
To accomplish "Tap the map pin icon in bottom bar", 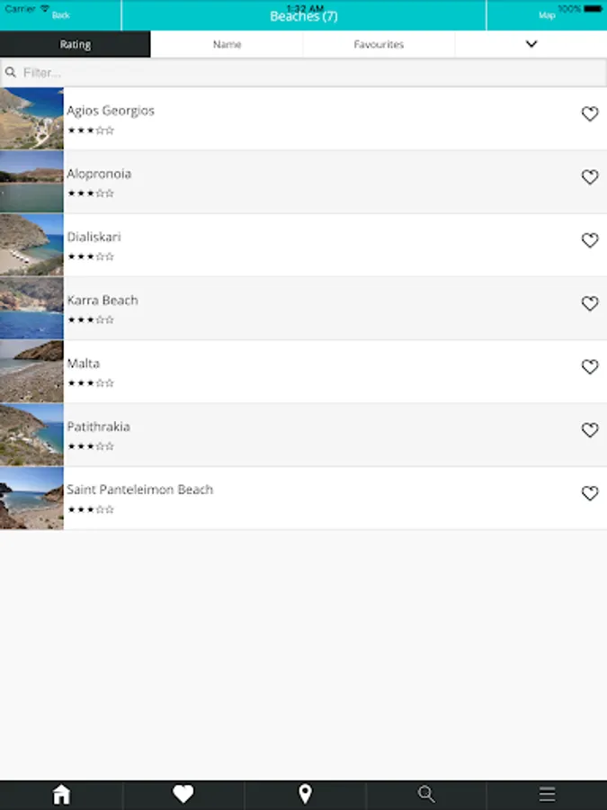I will coord(305,794).
